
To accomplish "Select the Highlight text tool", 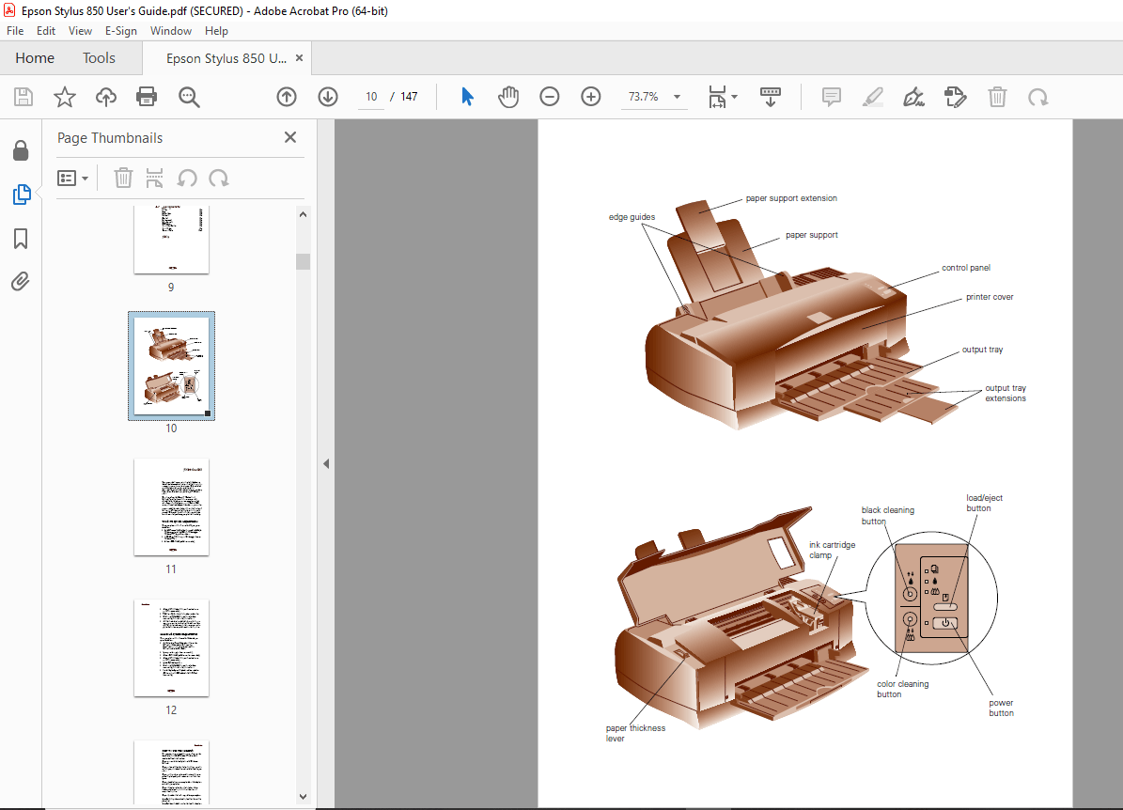I will tap(872, 97).
